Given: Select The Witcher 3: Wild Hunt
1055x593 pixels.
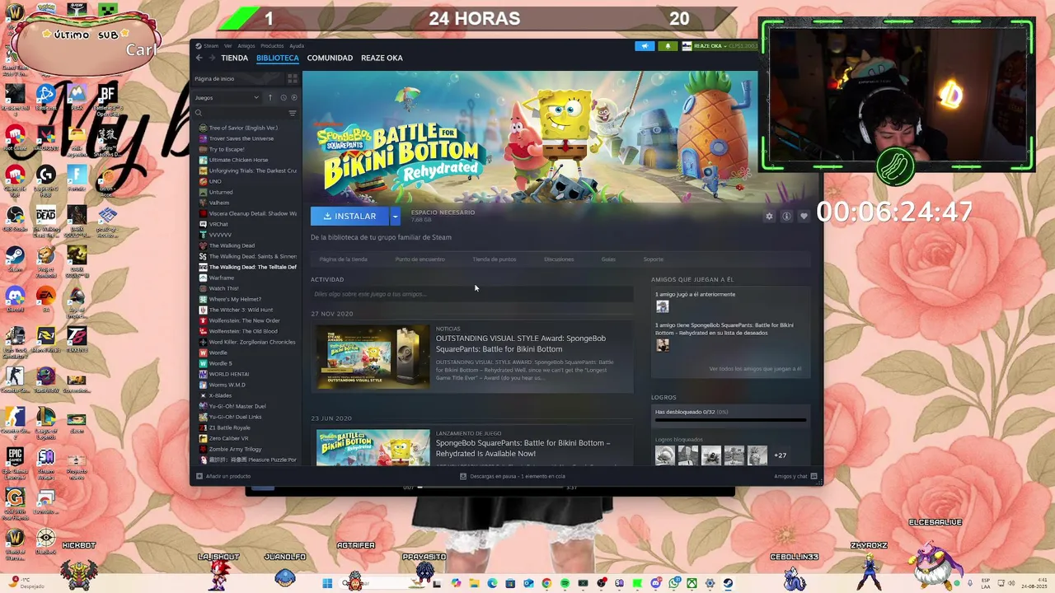Looking at the screenshot, I should click(x=241, y=310).
